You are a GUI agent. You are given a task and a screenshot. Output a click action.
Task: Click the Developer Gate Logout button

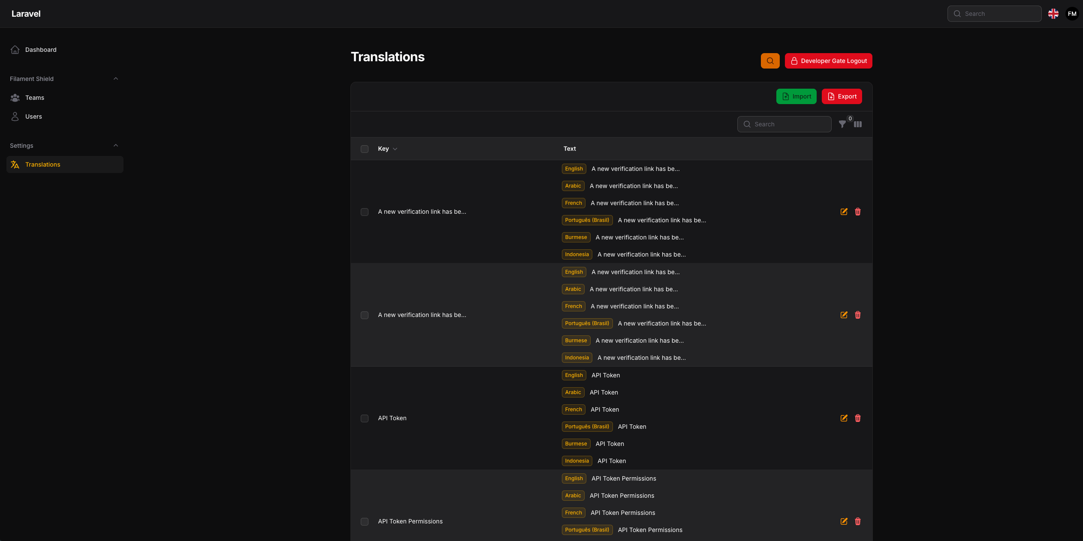click(x=828, y=61)
